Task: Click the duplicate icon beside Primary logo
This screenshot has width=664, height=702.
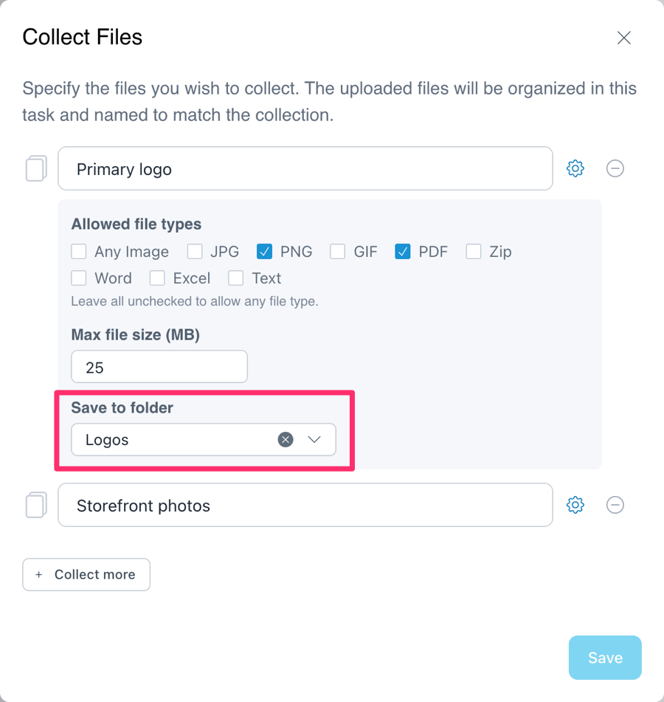Action: click(36, 168)
